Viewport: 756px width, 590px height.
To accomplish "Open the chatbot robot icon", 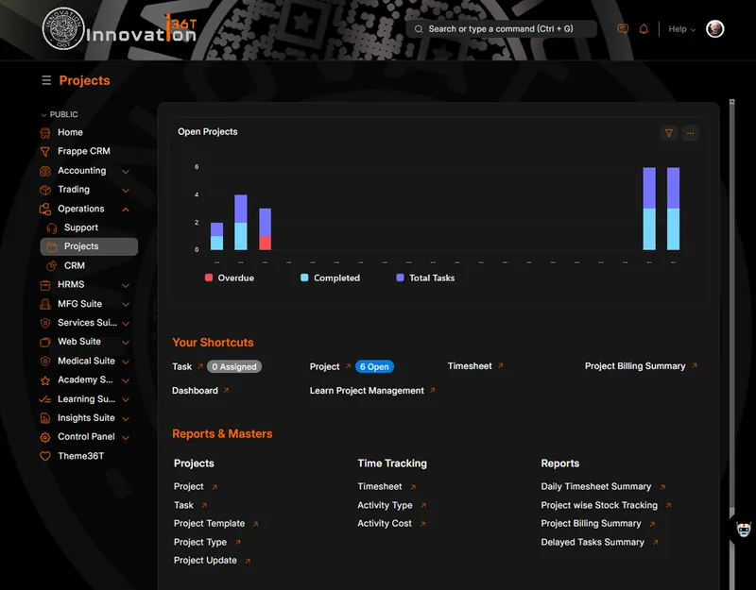I will click(744, 529).
